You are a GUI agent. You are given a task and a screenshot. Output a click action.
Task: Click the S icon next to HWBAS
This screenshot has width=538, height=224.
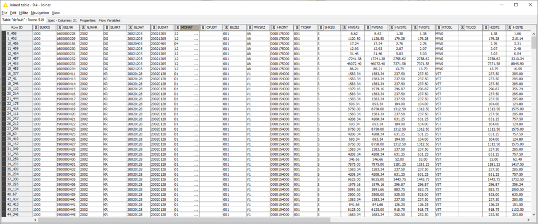(x=344, y=27)
